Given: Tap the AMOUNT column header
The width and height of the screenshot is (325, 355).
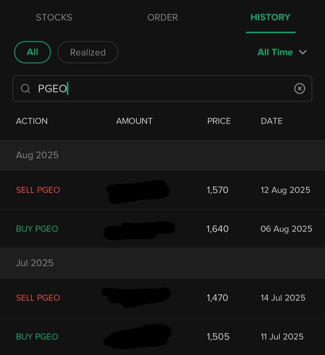Looking at the screenshot, I should click(x=134, y=121).
